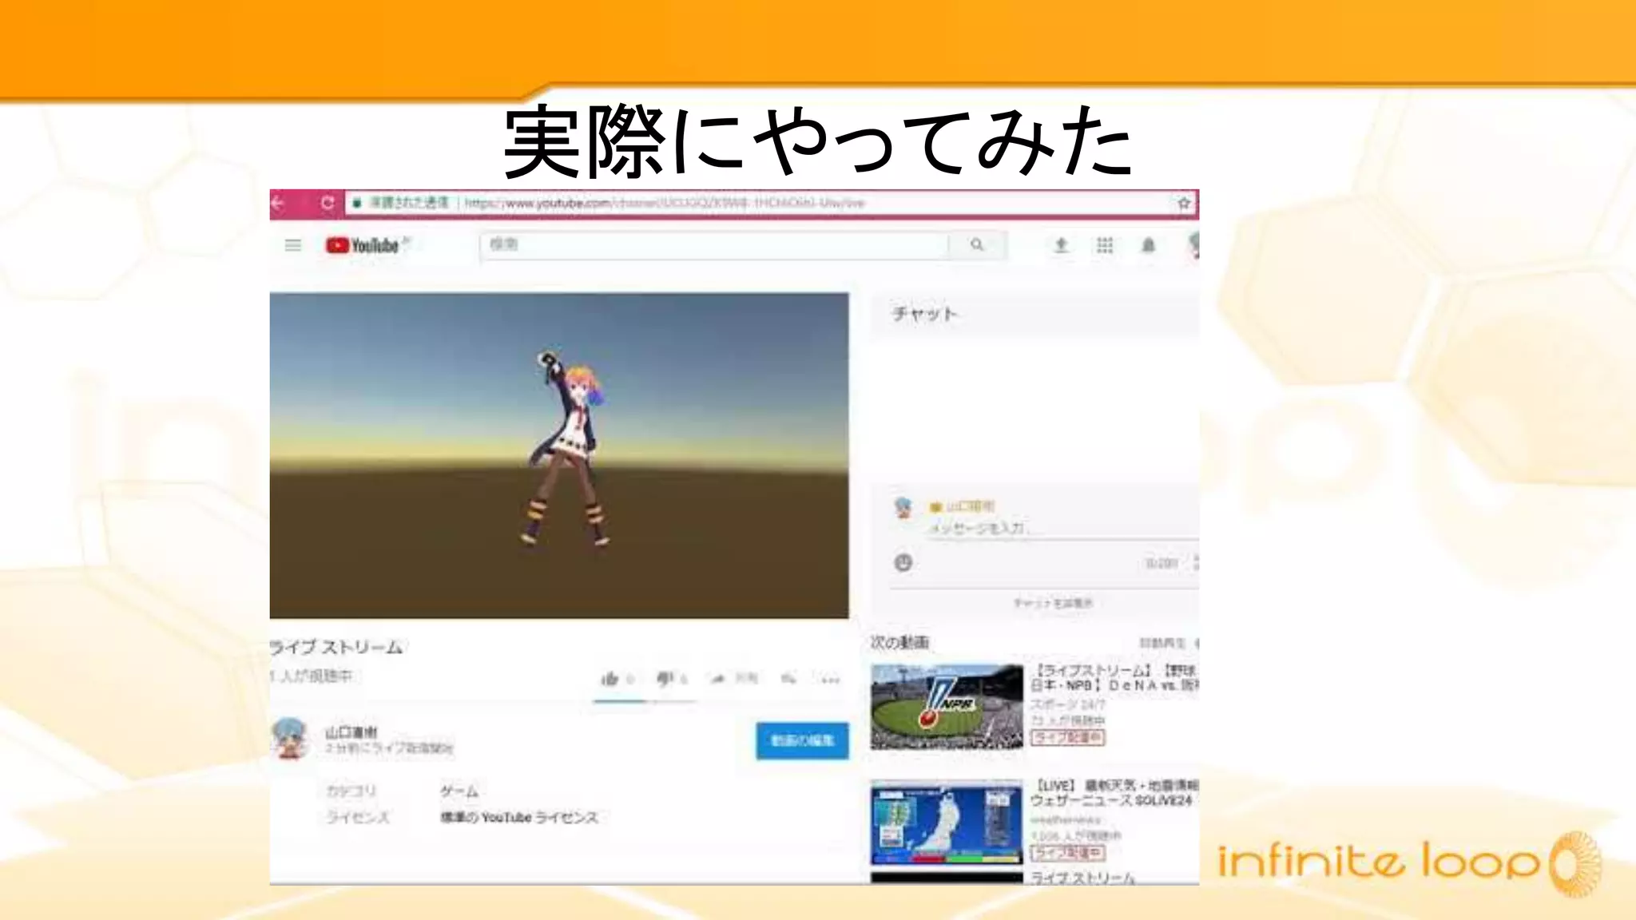Reload the page with the refresh icon
The height and width of the screenshot is (920, 1636).
(x=328, y=203)
